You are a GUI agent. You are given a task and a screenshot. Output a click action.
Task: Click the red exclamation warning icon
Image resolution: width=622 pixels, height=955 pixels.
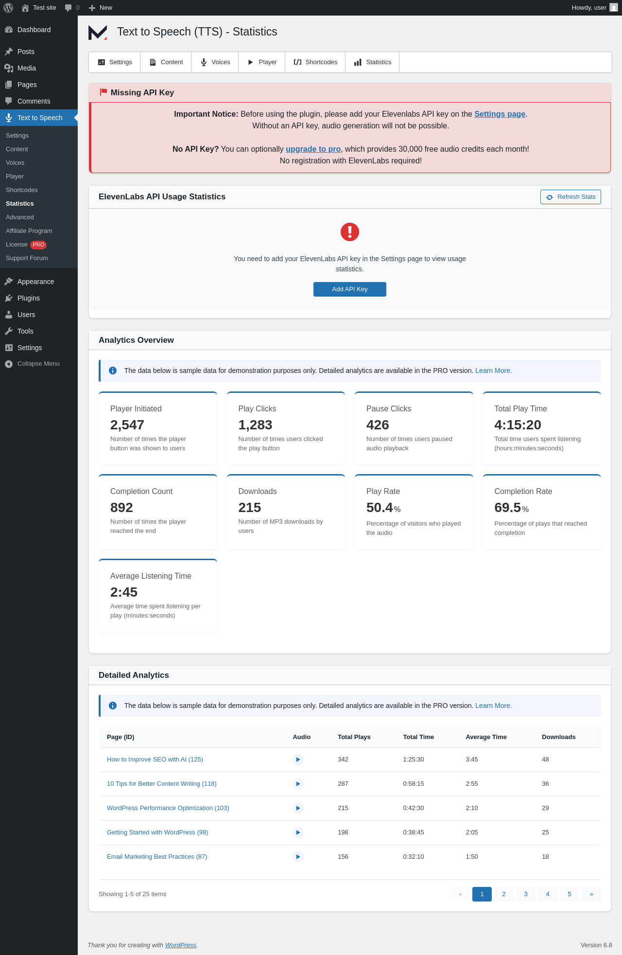(x=350, y=232)
